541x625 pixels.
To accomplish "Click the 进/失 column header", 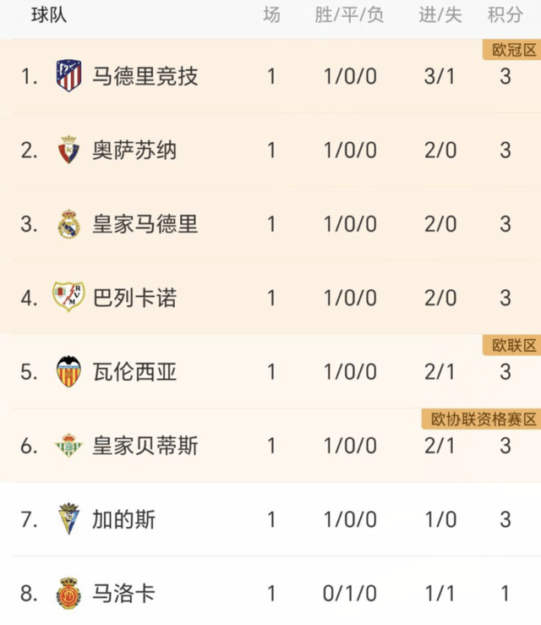I will pos(440,15).
